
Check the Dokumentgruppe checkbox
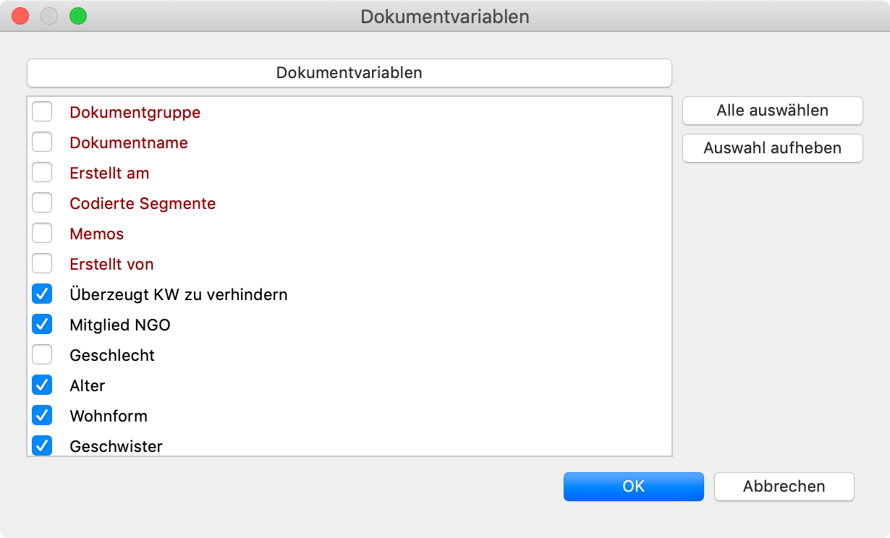(x=42, y=112)
